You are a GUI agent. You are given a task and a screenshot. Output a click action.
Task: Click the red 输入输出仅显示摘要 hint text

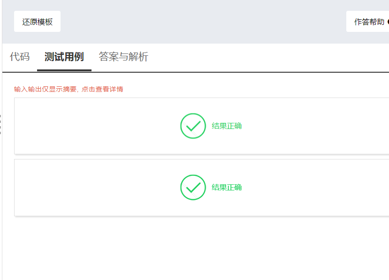click(x=45, y=89)
